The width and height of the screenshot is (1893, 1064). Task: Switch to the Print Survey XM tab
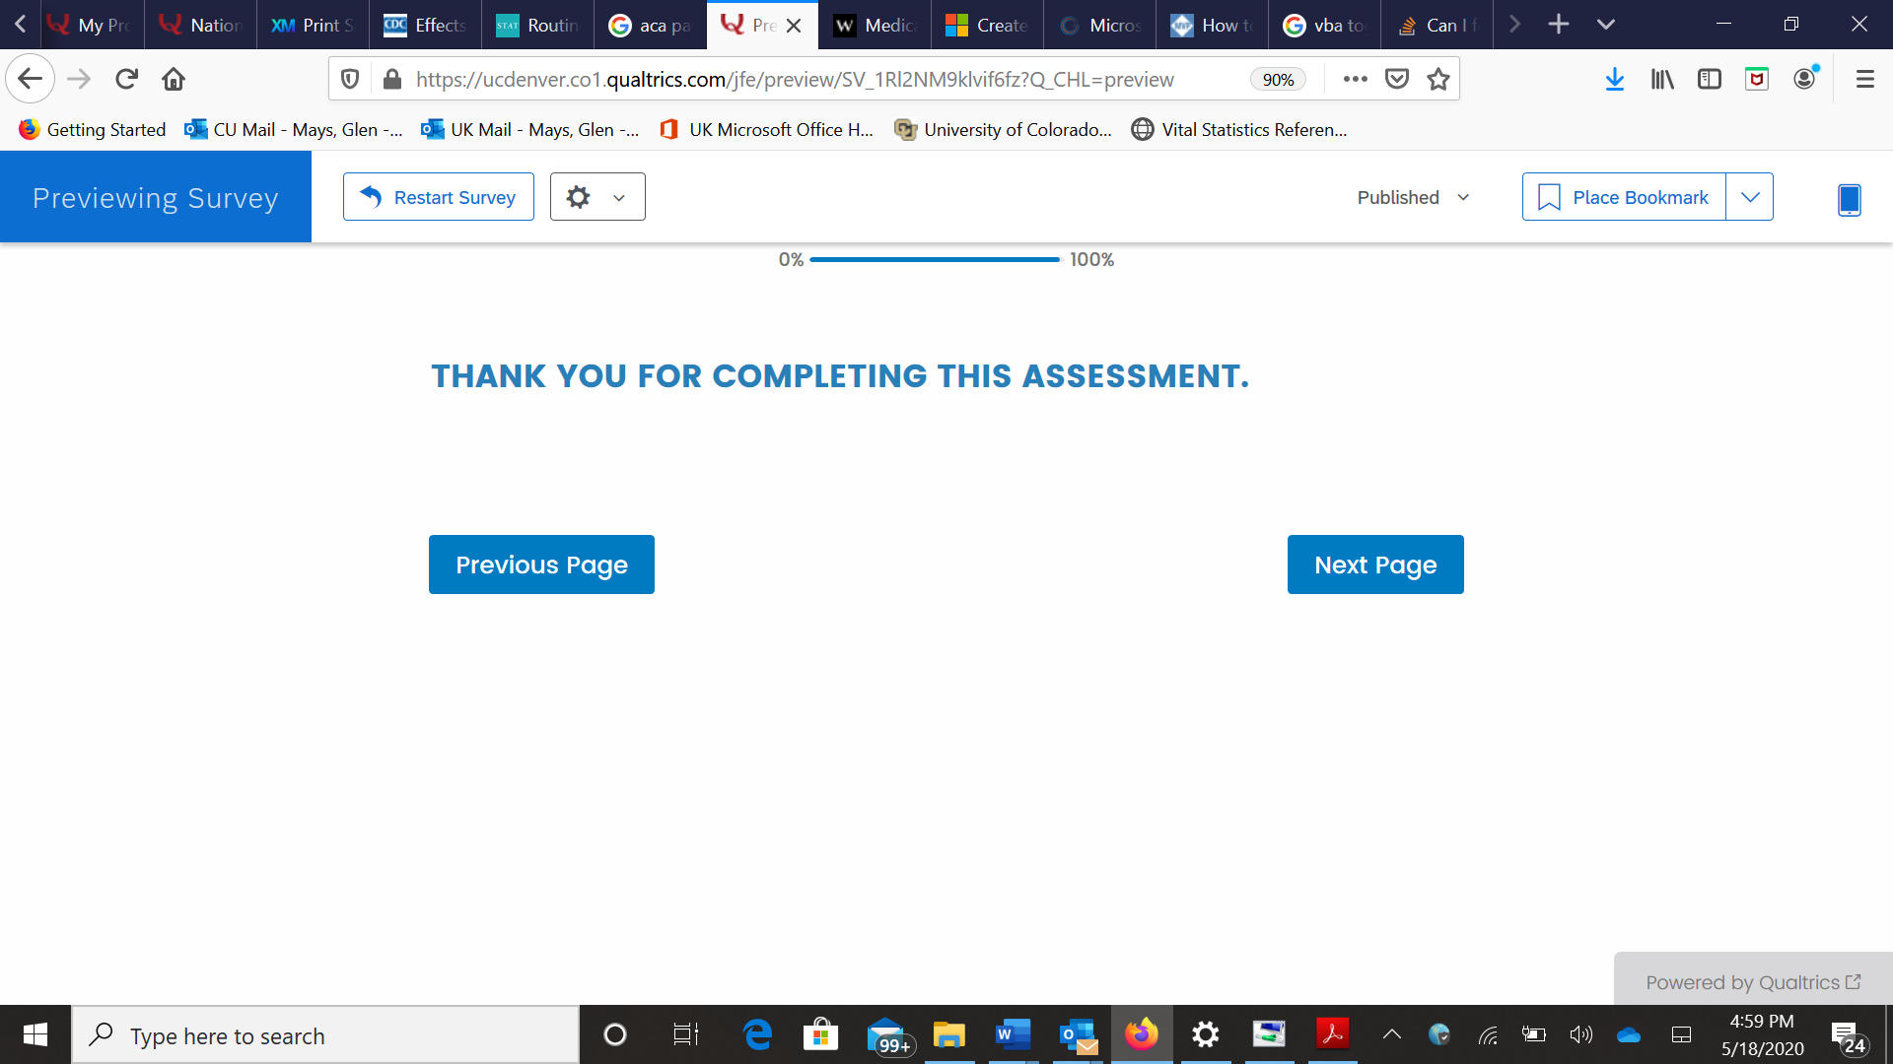point(313,25)
